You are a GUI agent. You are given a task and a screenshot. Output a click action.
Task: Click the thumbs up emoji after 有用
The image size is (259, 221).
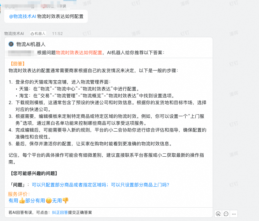22,201
